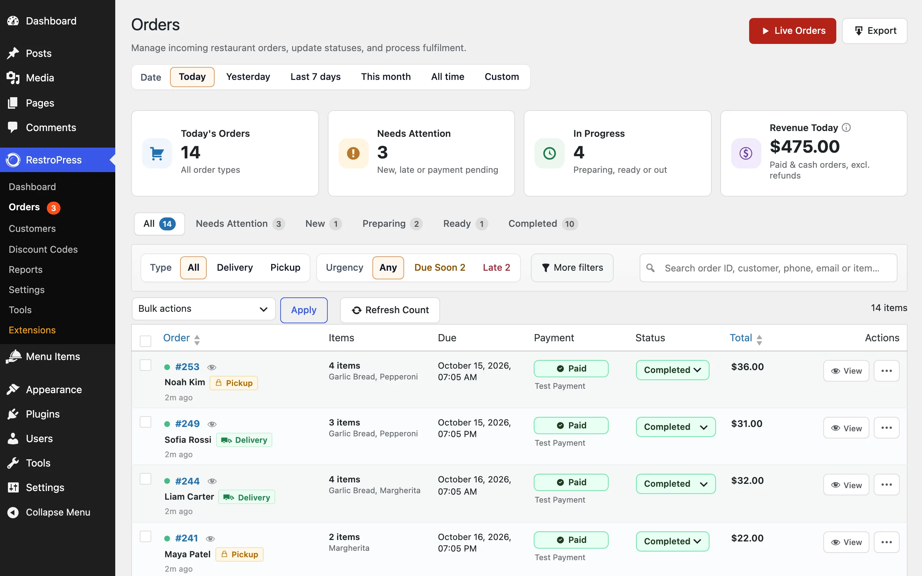
Task: Select the Yesterday date filter
Action: tap(248, 77)
